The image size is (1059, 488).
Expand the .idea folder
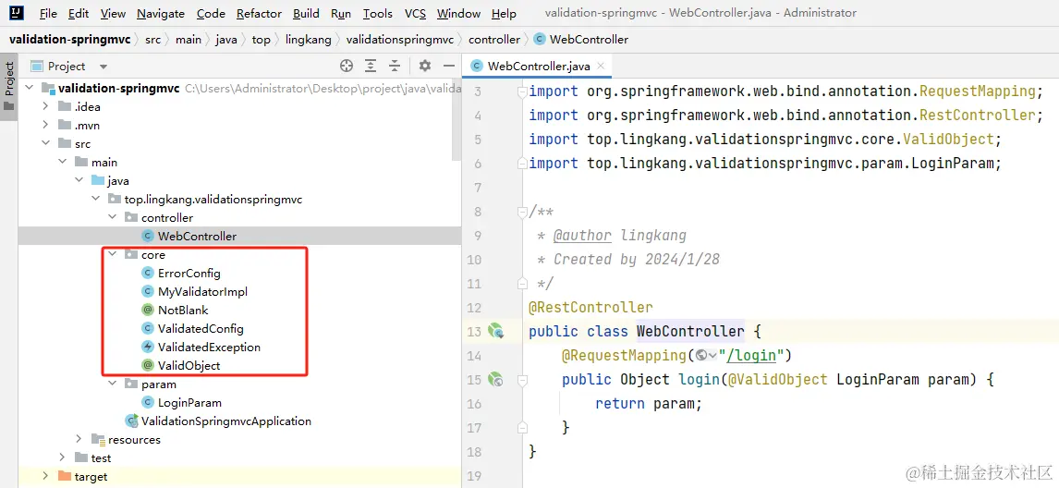[45, 106]
